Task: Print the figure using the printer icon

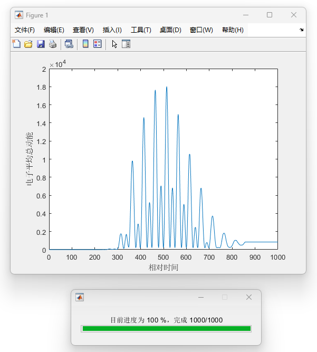Action: pyautogui.click(x=53, y=44)
